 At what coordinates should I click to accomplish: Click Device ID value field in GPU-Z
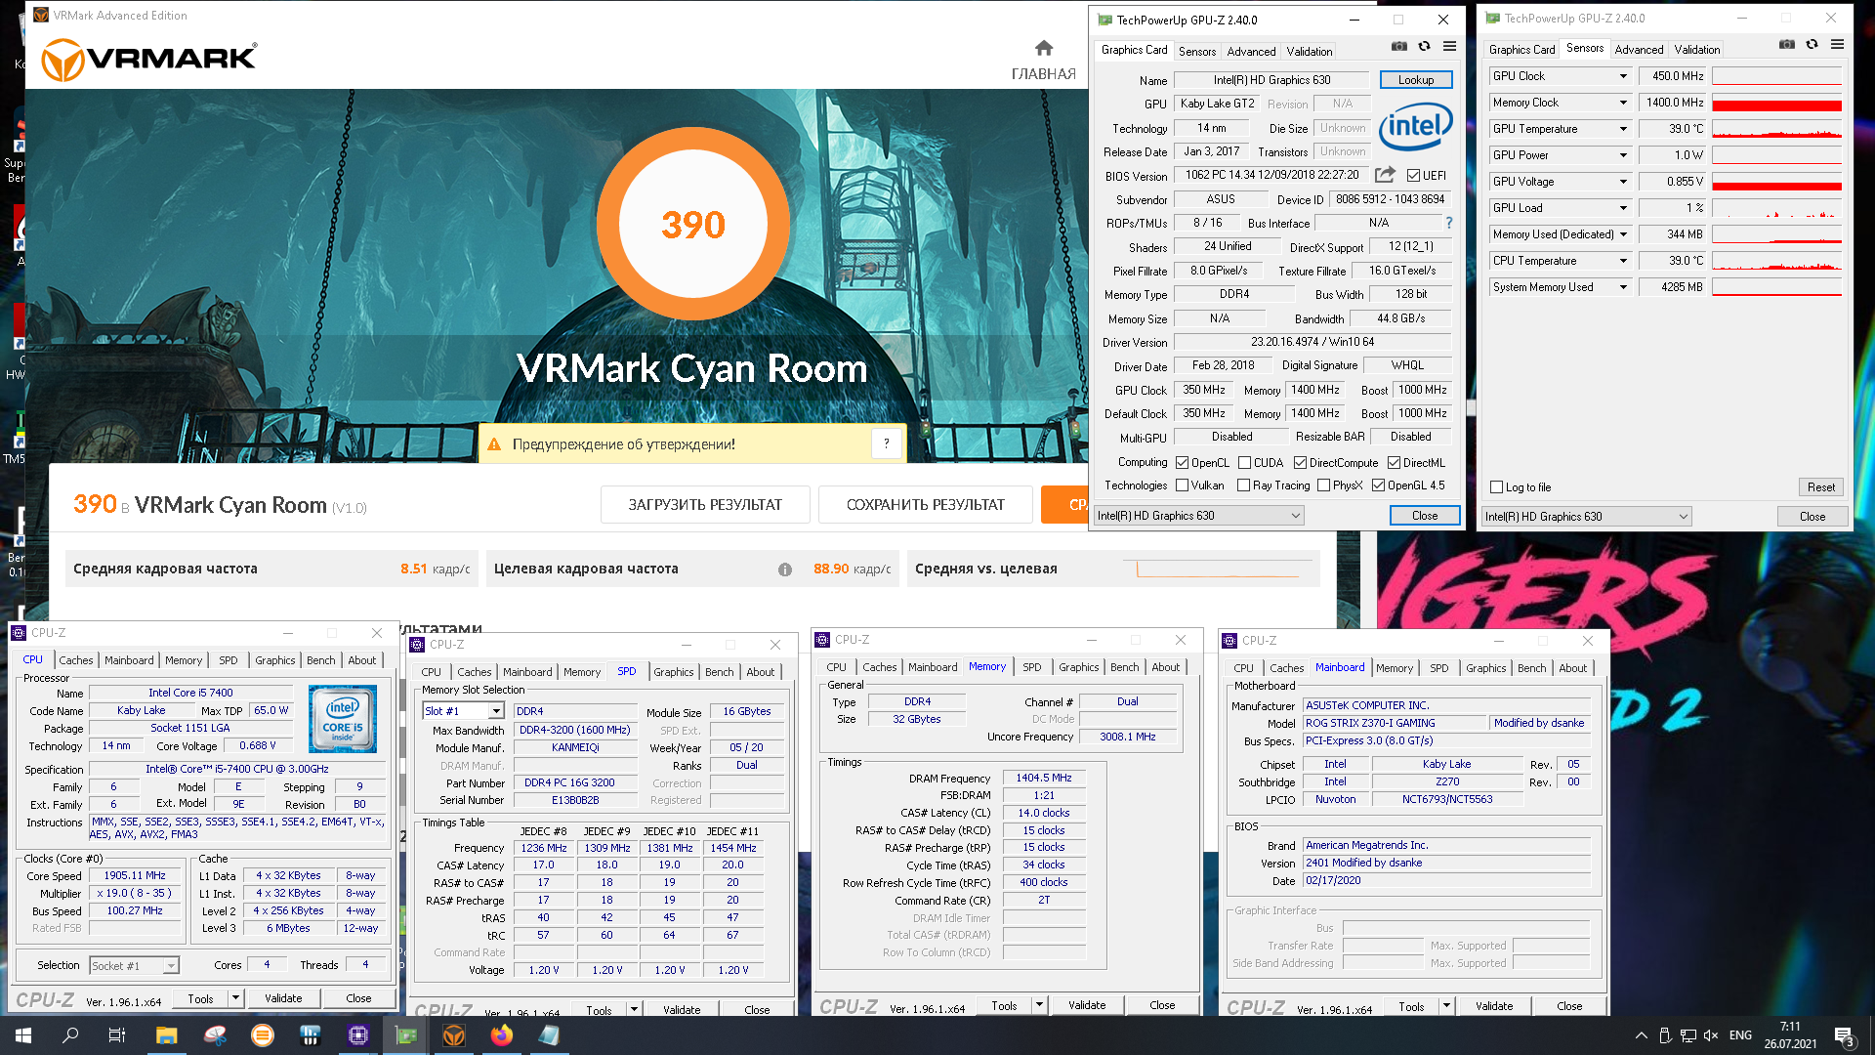pyautogui.click(x=1390, y=199)
